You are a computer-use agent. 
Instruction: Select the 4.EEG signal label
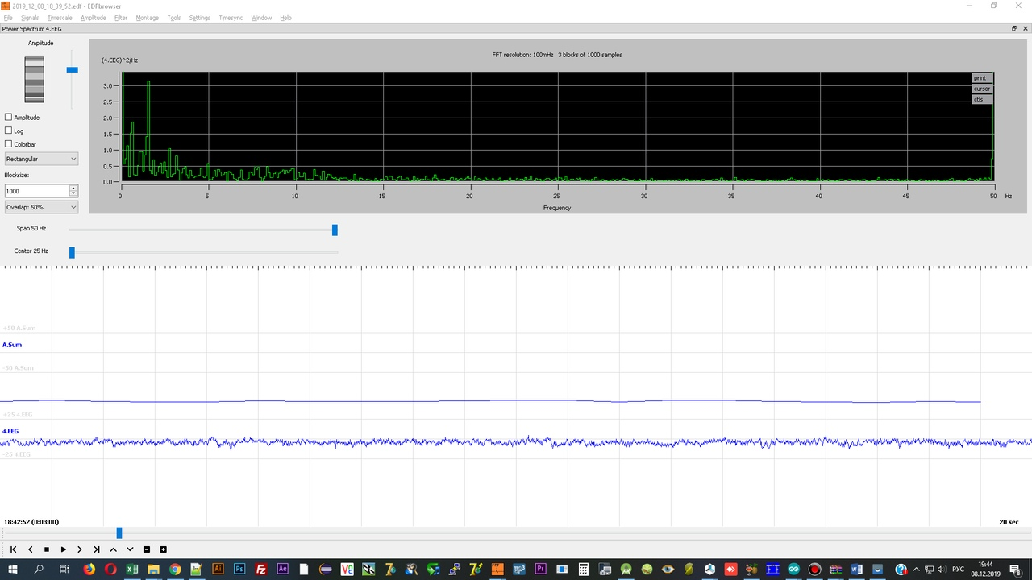[x=10, y=431]
